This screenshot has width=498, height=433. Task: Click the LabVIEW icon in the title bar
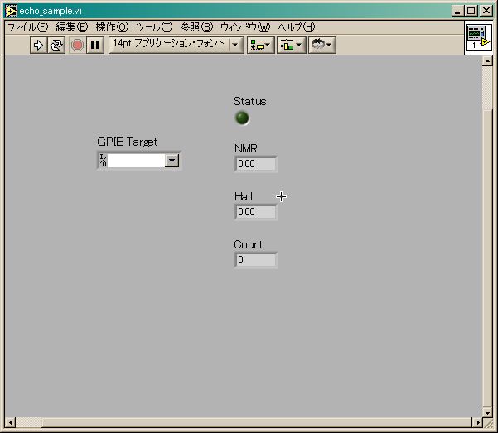11,11
